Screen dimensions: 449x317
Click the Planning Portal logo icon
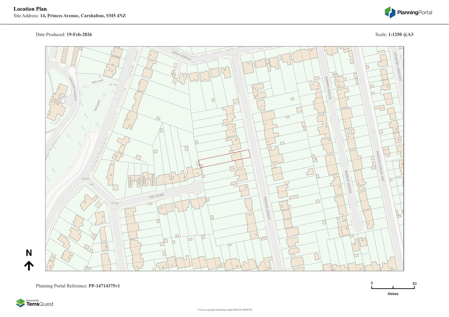pyautogui.click(x=390, y=12)
